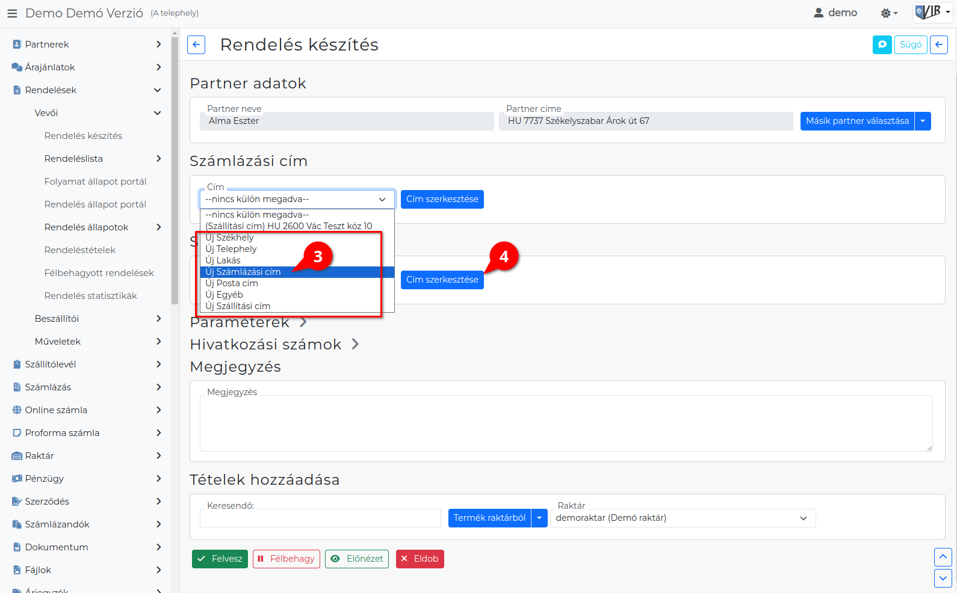
Task: Expand the Paraméterek section
Action: [x=303, y=322]
